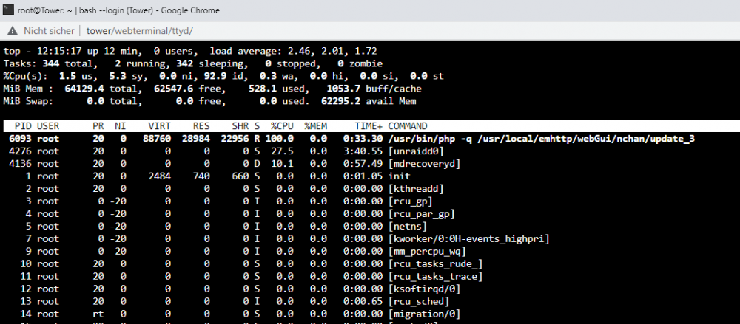This screenshot has height=324, width=740.
Task: Click the 28984 RES value
Action: [x=196, y=139]
